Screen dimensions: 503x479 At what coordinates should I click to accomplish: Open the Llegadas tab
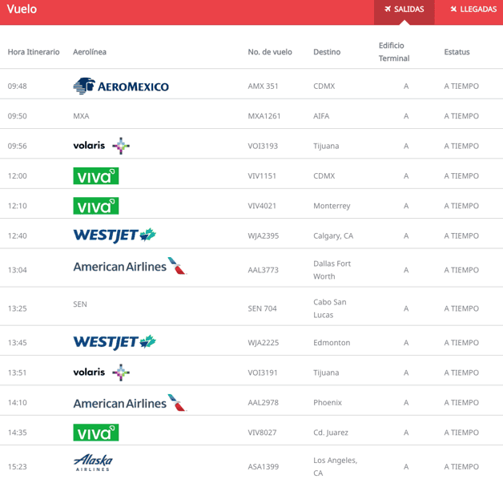pos(473,10)
